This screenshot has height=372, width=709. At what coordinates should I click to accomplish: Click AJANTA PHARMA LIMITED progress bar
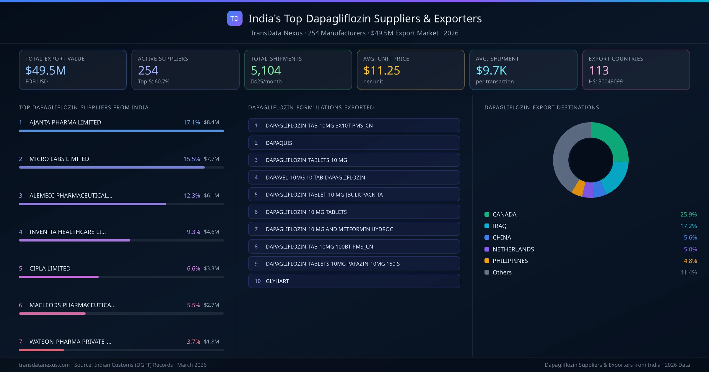(x=121, y=131)
